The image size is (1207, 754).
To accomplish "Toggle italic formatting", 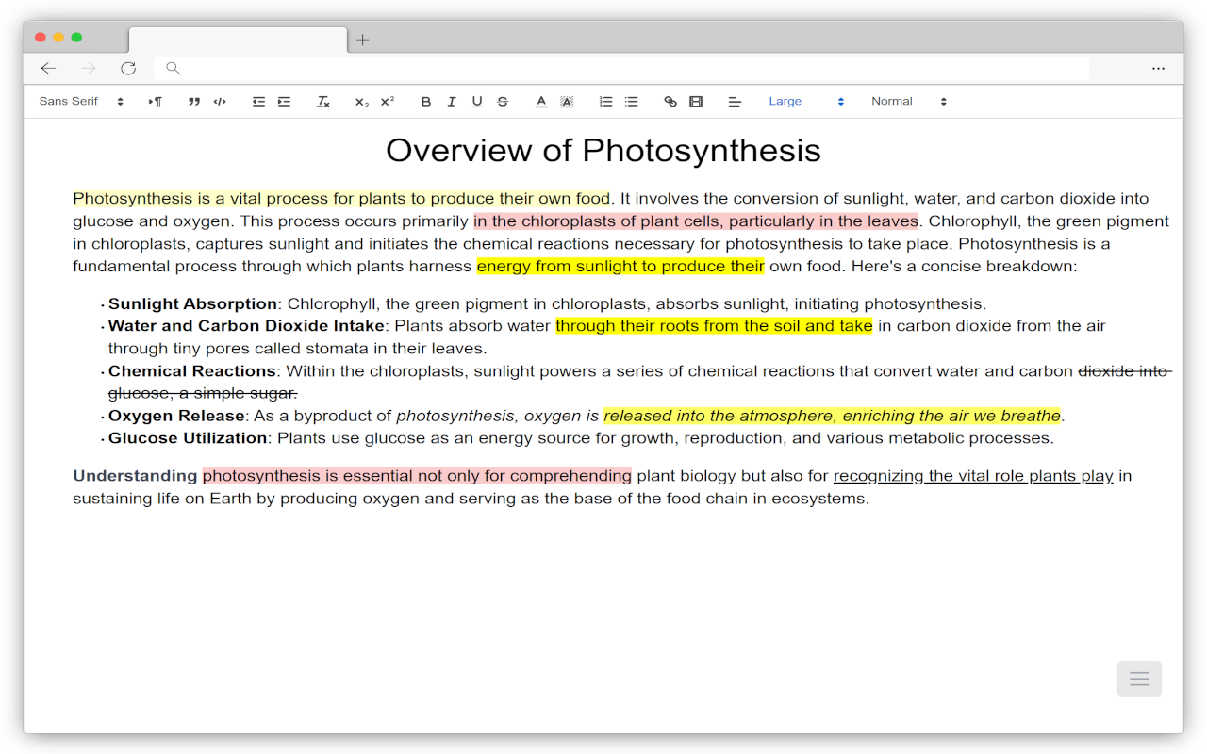I will 452,102.
